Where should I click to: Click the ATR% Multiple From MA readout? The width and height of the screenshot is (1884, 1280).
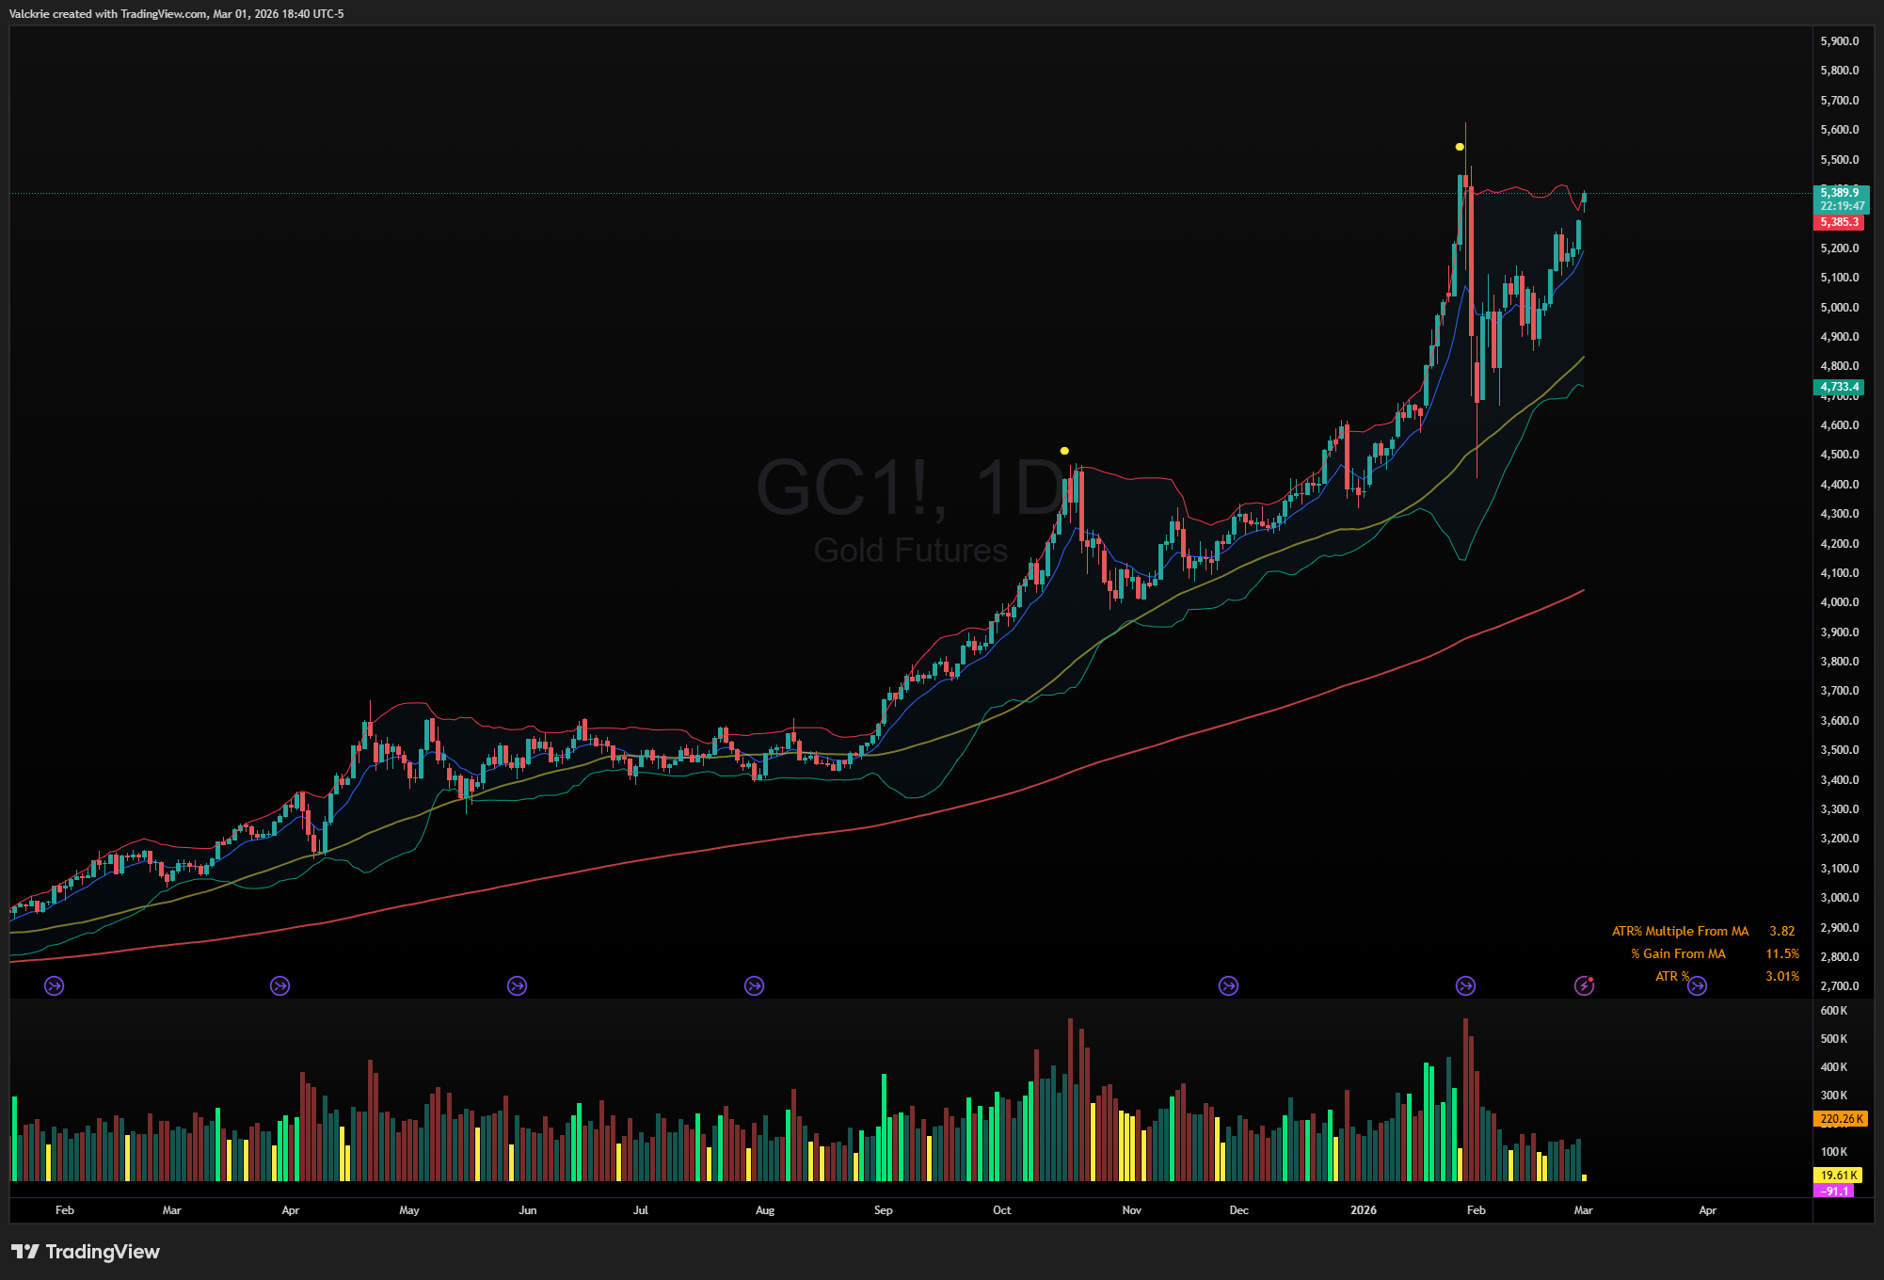point(1680,931)
